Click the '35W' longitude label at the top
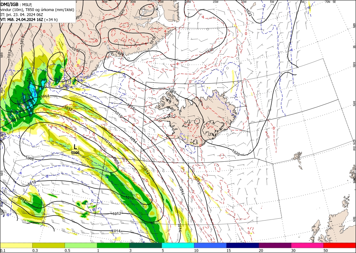Image resolution: width=356 pixels, height=253 pixels. coord(104,2)
